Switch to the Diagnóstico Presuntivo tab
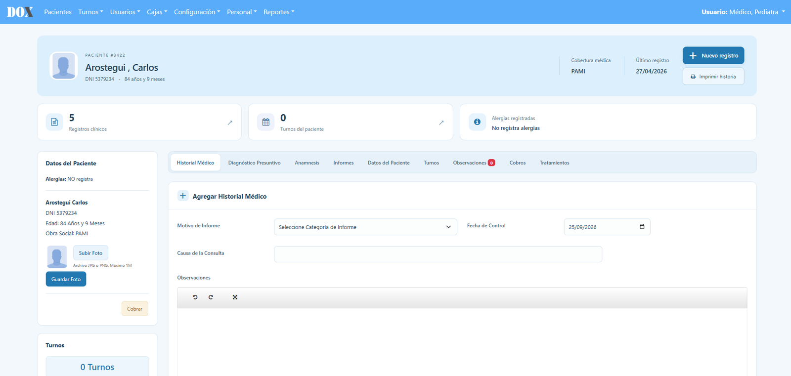Viewport: 791px width, 376px height. tap(254, 163)
